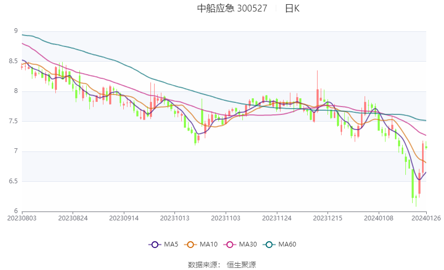Click x-axis date label 20230803

[x=22, y=218]
